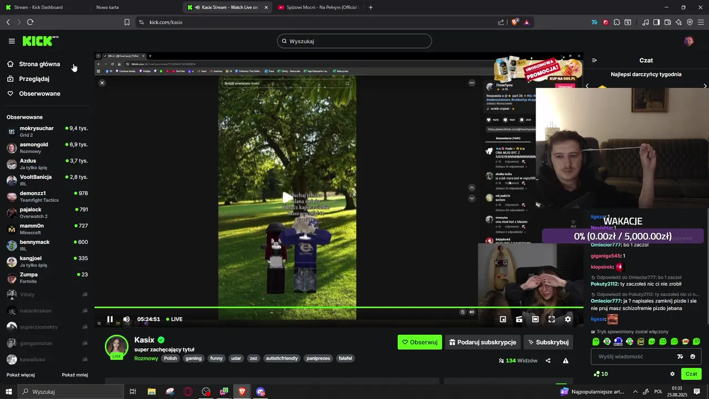The width and height of the screenshot is (709, 399).
Task: Switch to Spiżowi Mocni YouTube tab
Action: coord(318,7)
